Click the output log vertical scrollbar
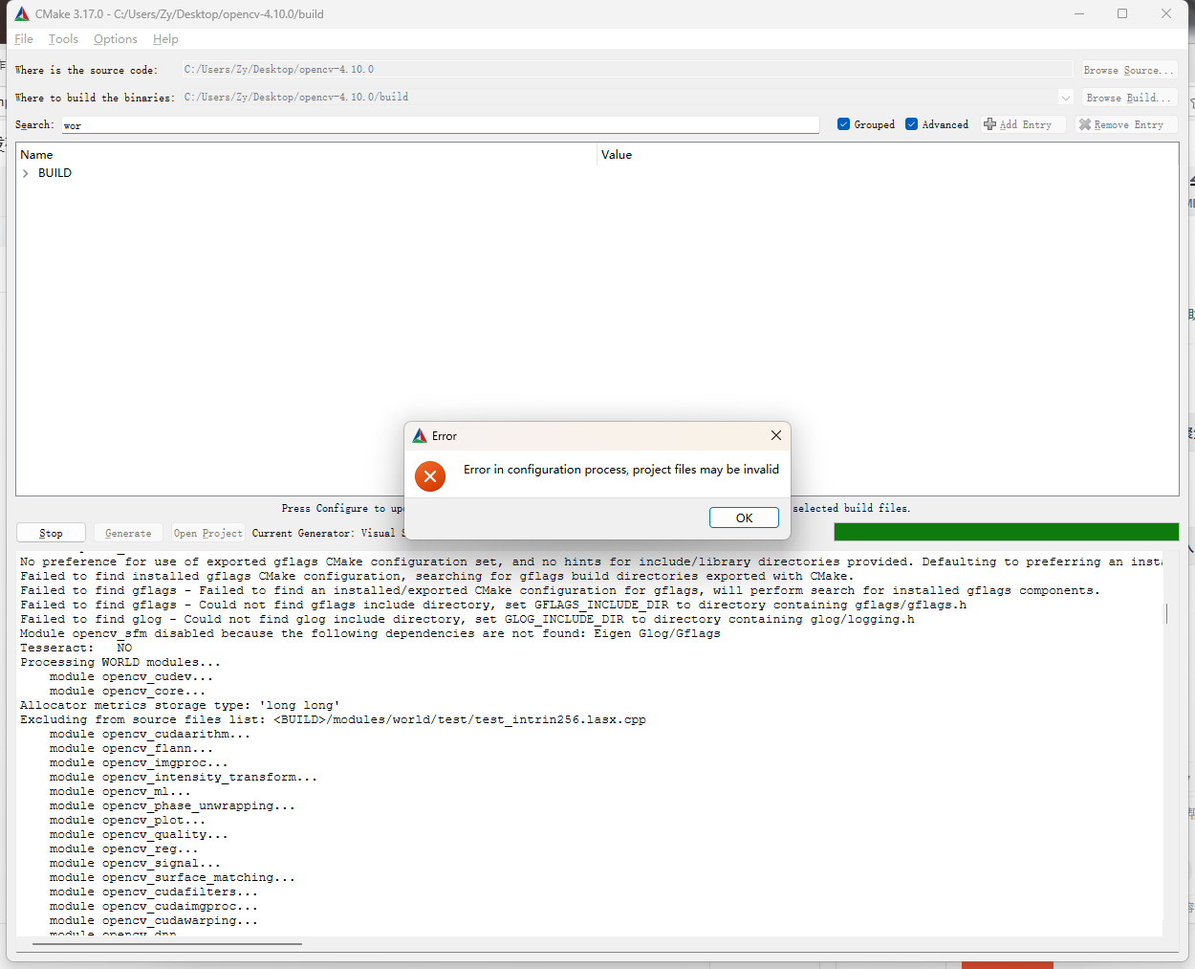The width and height of the screenshot is (1195, 969). coord(1167,613)
